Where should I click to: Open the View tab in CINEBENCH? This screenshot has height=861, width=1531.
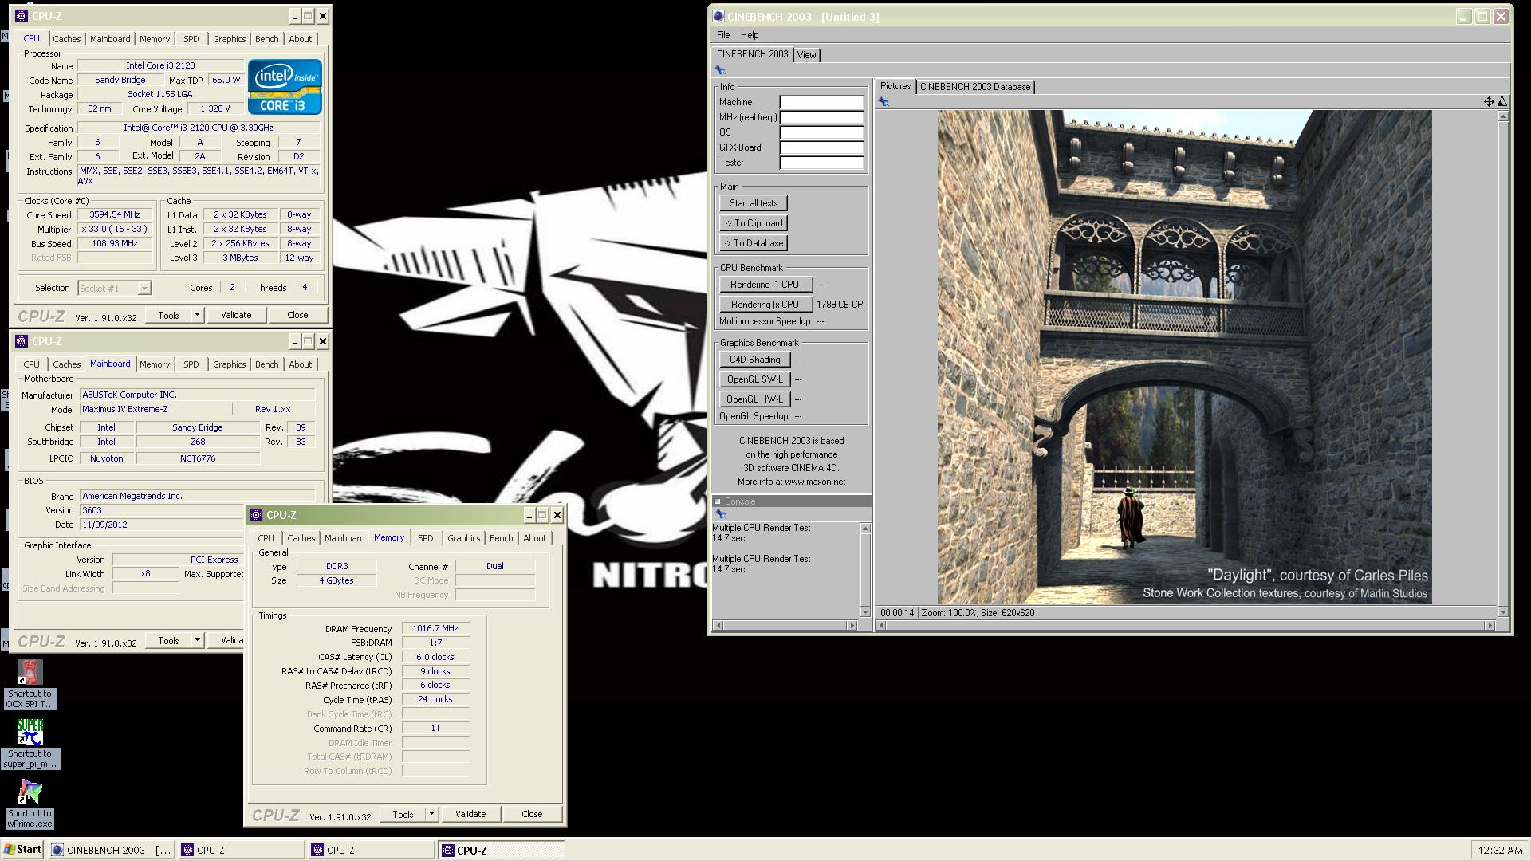tap(807, 55)
